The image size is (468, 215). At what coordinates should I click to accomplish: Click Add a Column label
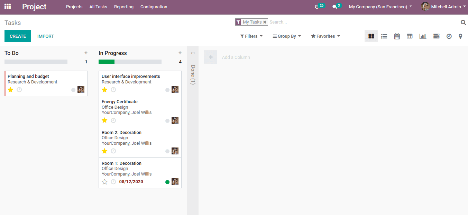pos(236,57)
